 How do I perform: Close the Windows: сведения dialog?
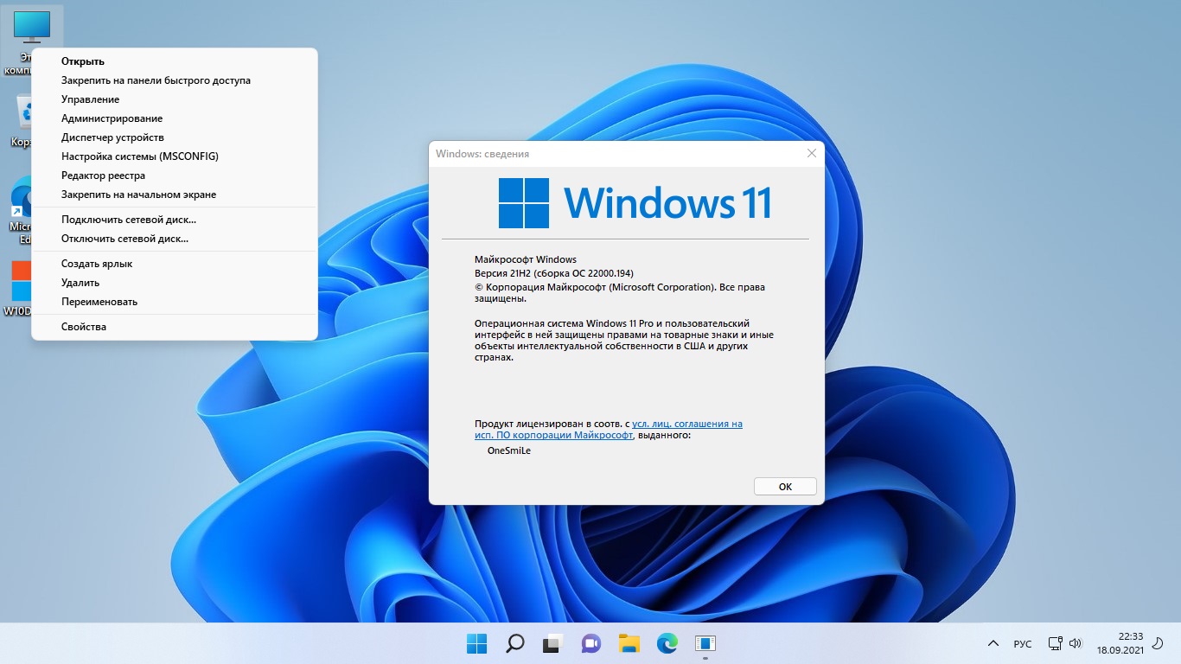tap(811, 153)
